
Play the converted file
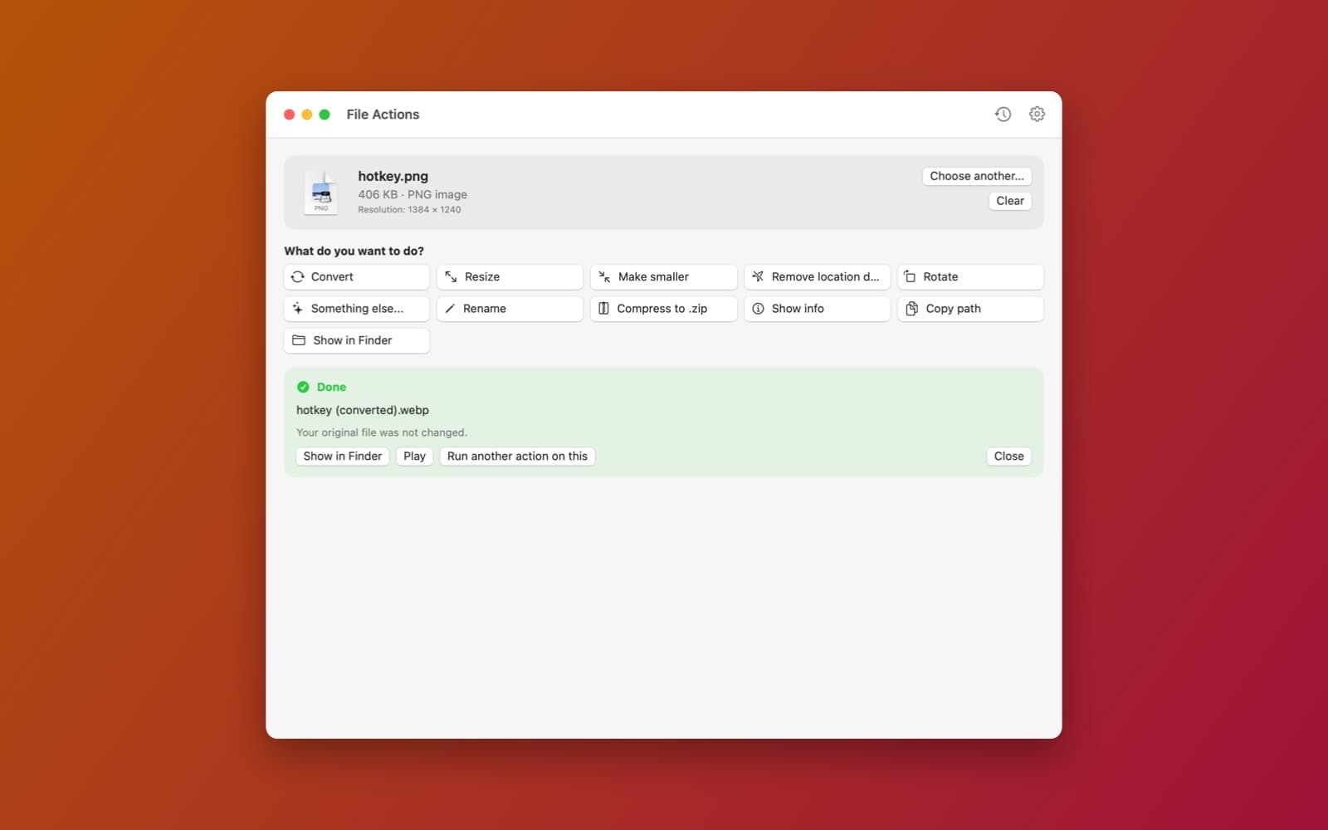click(x=414, y=456)
